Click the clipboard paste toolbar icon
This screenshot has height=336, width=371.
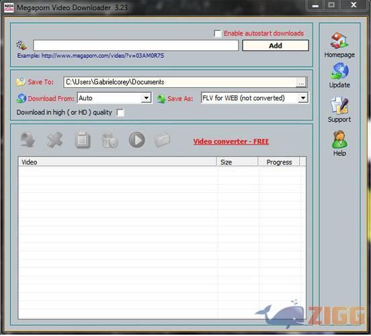(83, 140)
